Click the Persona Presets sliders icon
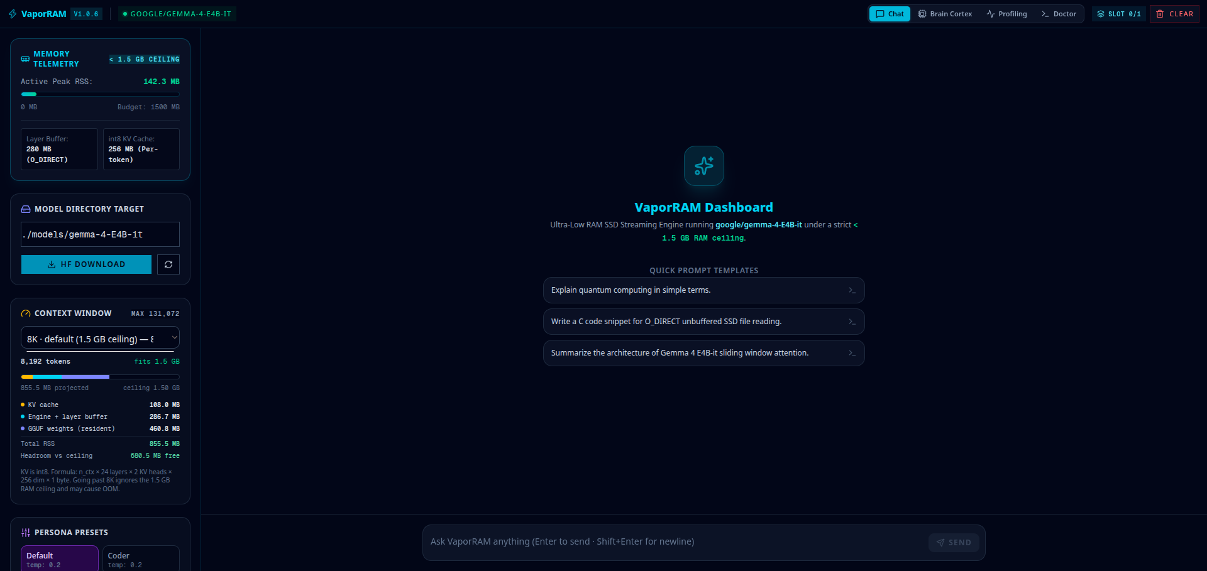Viewport: 1207px width, 571px height. tap(26, 533)
